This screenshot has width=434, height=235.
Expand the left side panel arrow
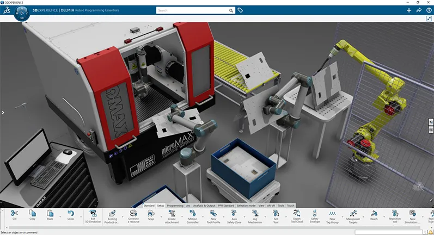click(3, 113)
